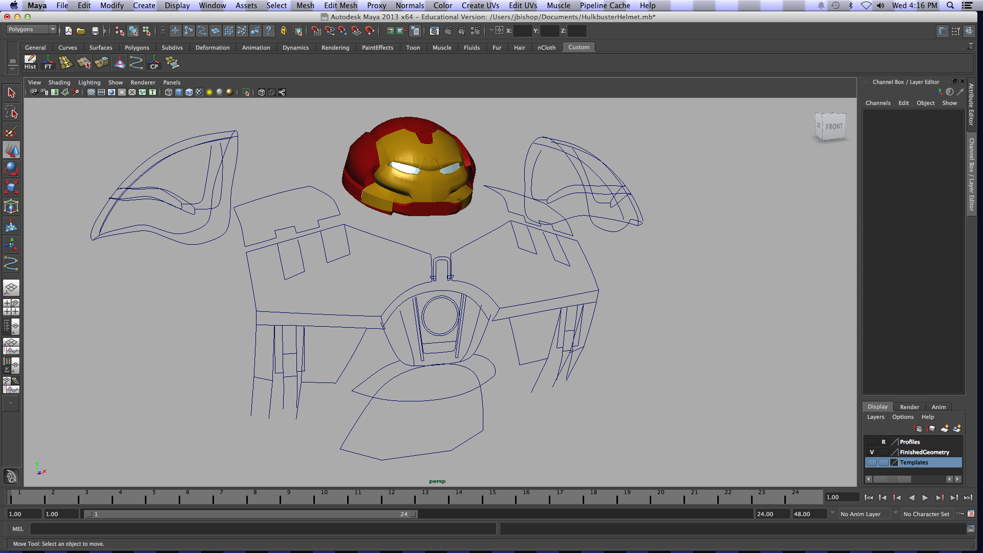
Task: Open the Edit Mesh menu
Action: [x=340, y=6]
